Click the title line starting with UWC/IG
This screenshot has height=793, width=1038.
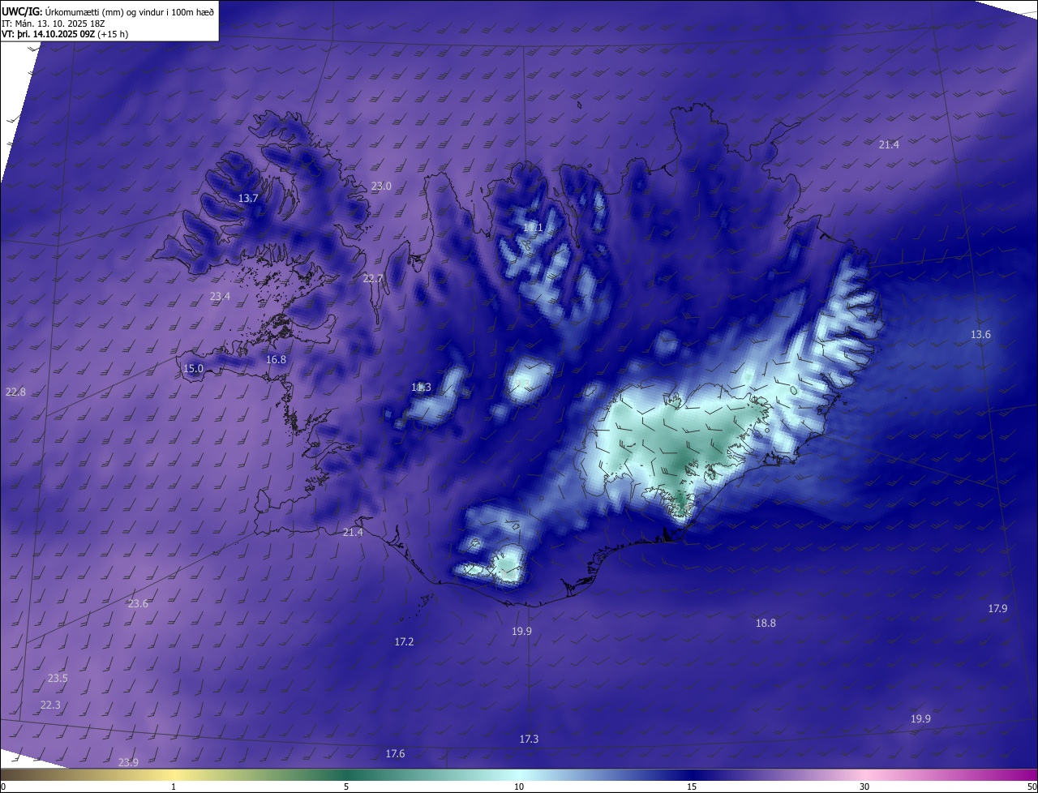pyautogui.click(x=108, y=11)
